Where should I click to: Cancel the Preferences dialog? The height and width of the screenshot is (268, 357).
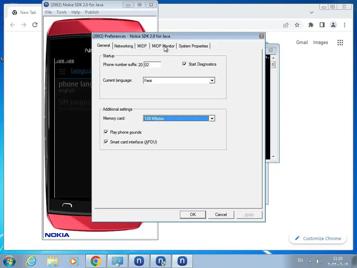[221, 215]
